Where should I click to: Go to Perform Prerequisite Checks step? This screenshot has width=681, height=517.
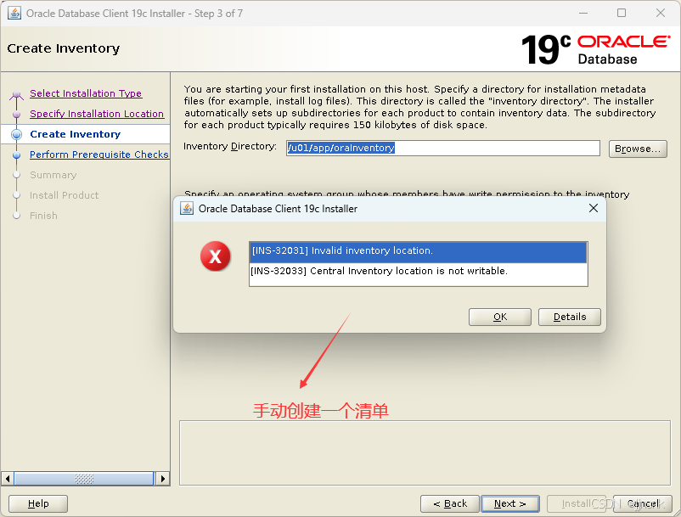(99, 155)
